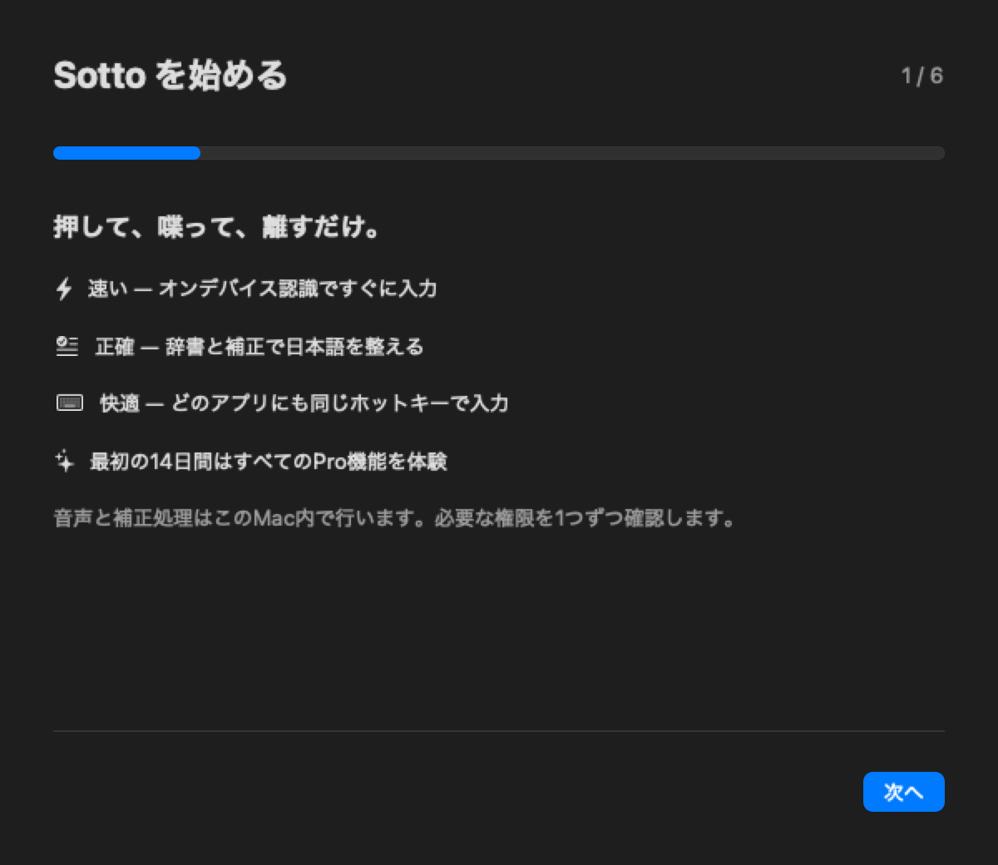Click the heading 押して、喋って、離すだけ。

(x=217, y=226)
